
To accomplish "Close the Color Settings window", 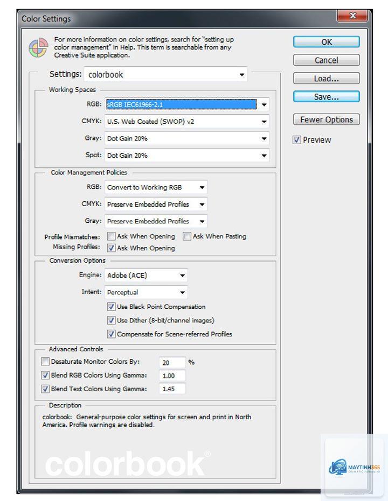I will (353, 16).
